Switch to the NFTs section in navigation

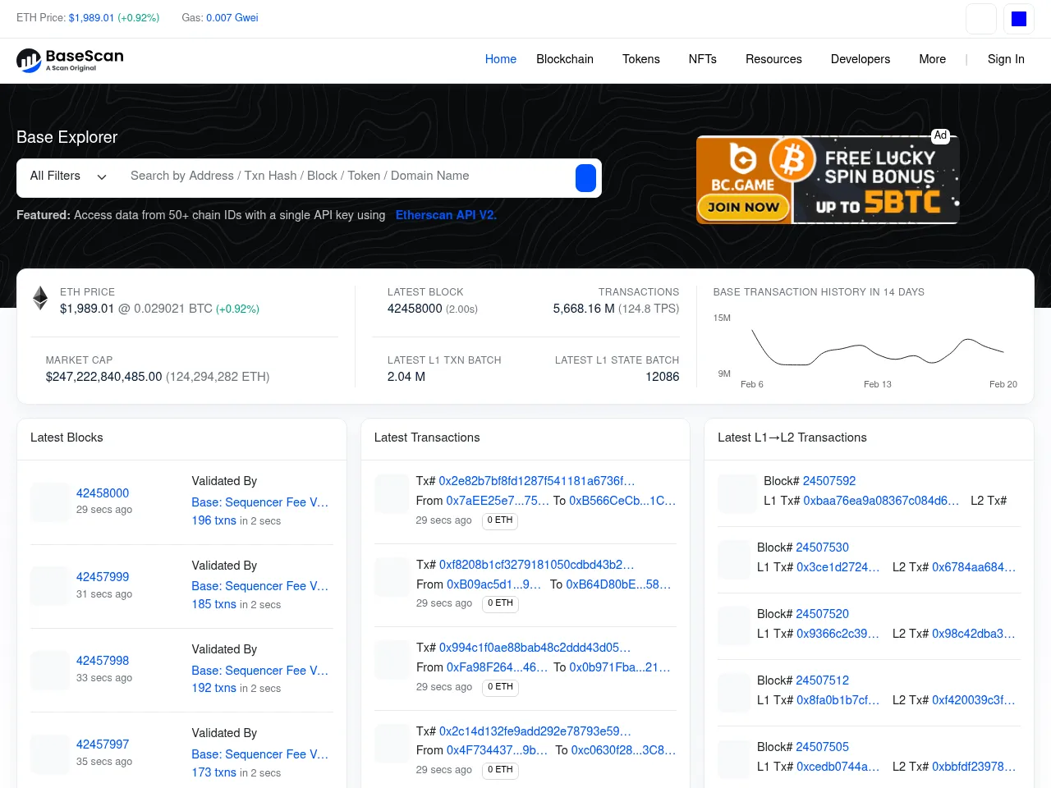702,59
